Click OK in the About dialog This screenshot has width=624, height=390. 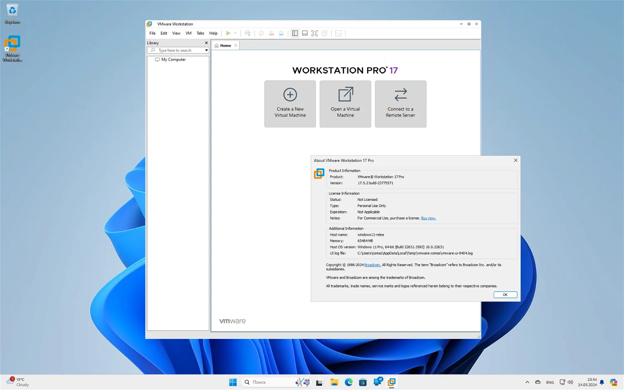point(505,295)
